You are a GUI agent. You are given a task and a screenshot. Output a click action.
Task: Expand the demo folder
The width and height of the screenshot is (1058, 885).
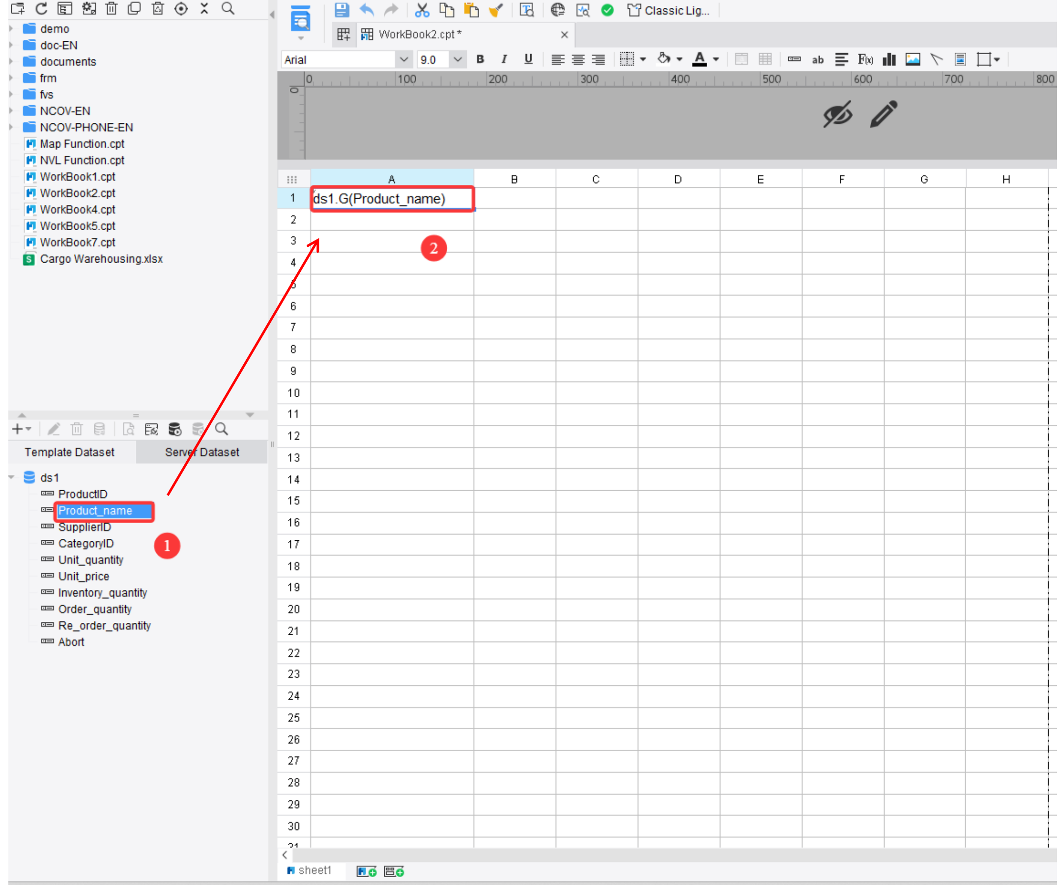11,29
